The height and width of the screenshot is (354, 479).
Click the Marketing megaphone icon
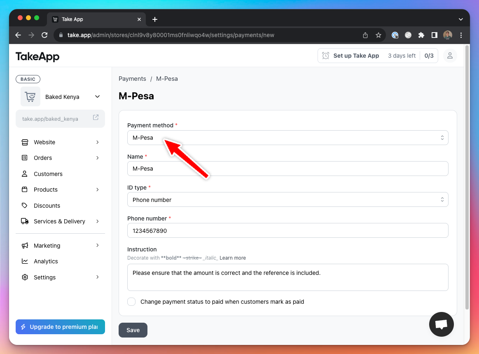pos(25,246)
